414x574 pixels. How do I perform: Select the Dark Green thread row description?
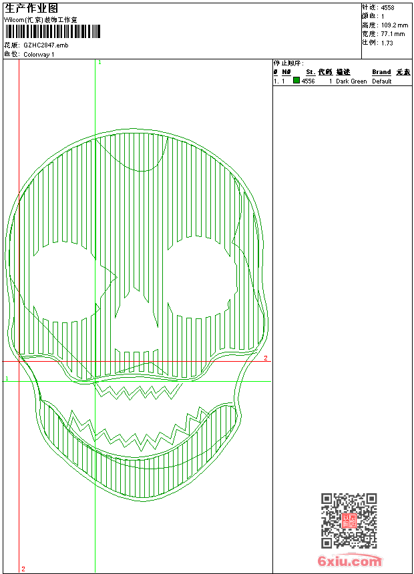pyautogui.click(x=351, y=81)
